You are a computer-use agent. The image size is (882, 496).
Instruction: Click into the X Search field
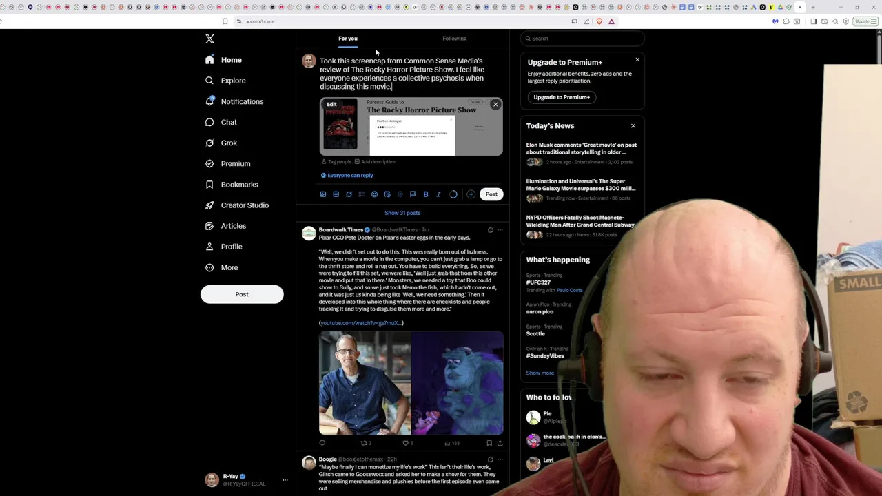[582, 39]
